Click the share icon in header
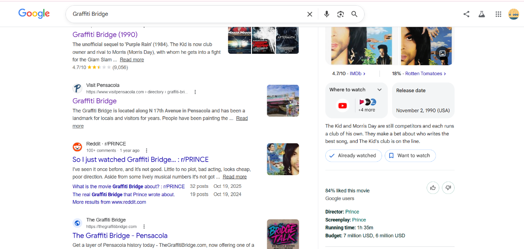The image size is (524, 249). point(466,14)
